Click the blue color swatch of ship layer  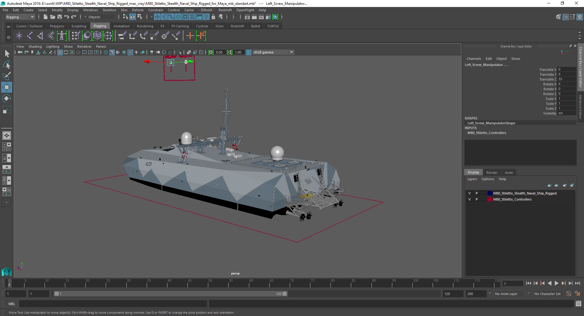490,193
